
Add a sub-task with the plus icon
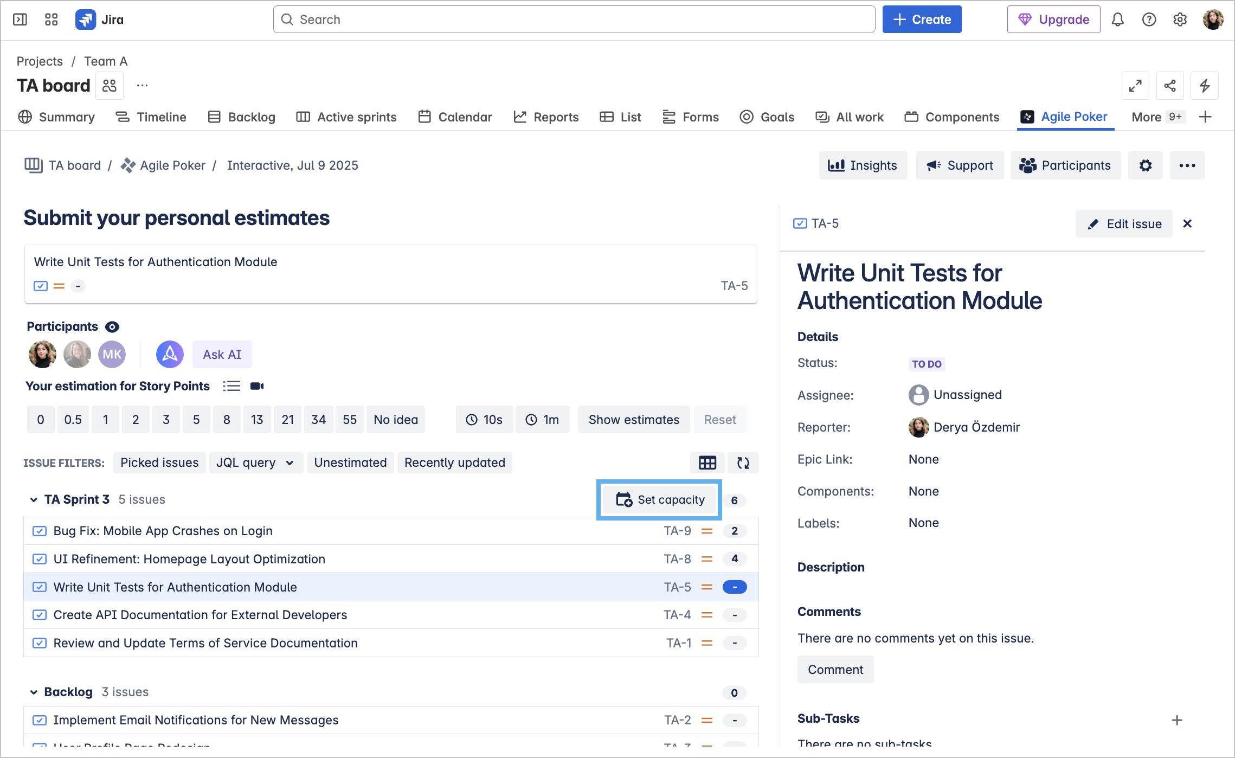tap(1177, 720)
